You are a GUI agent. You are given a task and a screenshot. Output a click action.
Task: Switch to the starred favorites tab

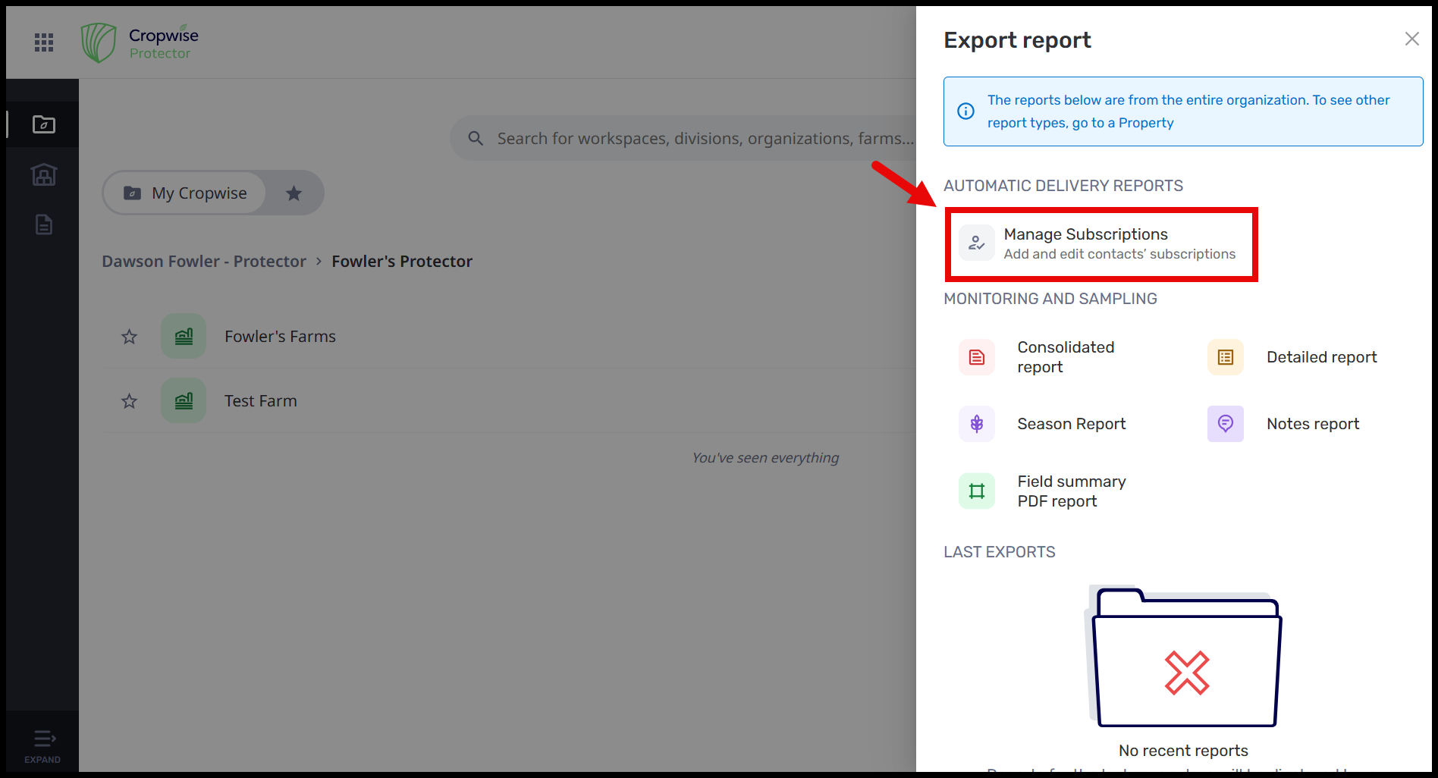click(x=294, y=193)
